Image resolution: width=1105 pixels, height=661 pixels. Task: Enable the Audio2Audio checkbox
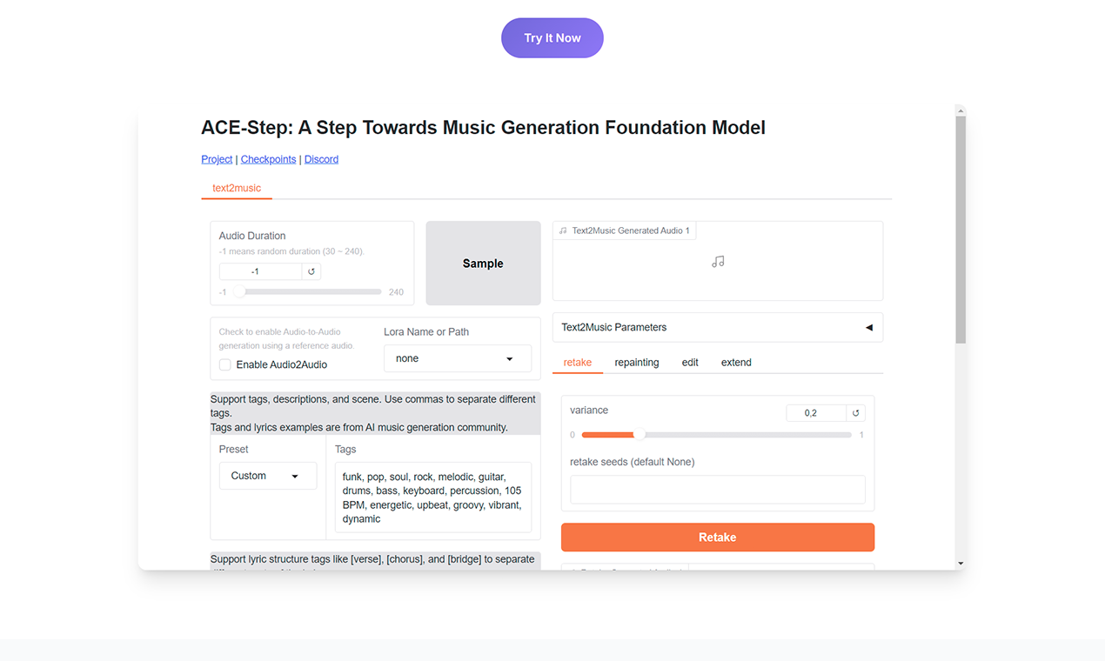tap(224, 364)
